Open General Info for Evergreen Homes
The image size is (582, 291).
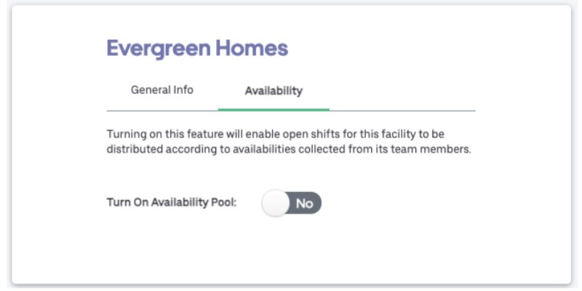162,91
